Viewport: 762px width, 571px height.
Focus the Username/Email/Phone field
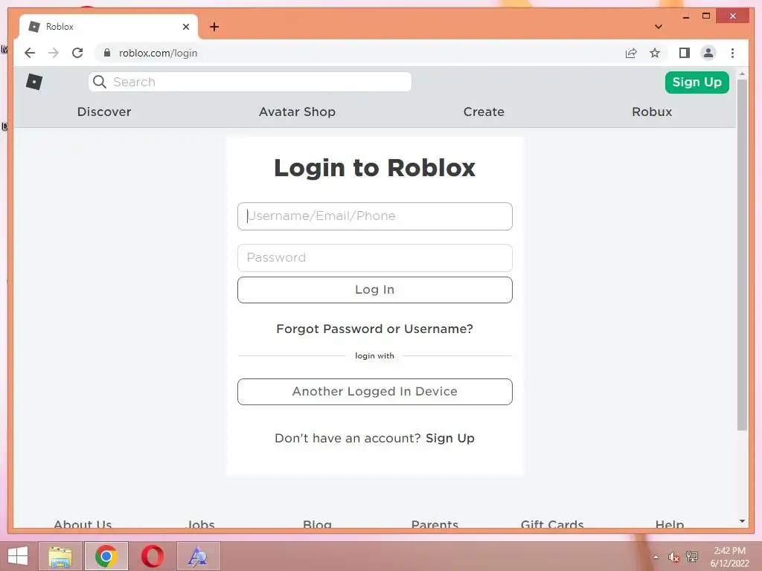click(375, 216)
